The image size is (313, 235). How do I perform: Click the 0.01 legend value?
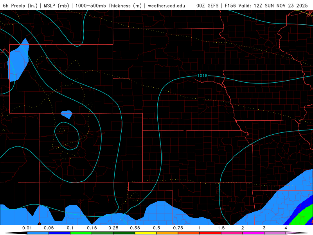click(27, 228)
